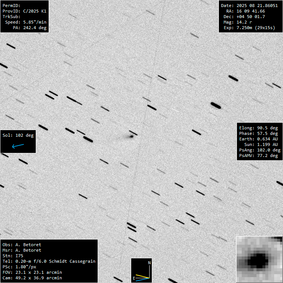Click the blue arrow in the compass box
The height and width of the screenshot is (283, 283).
pyautogui.click(x=142, y=279)
